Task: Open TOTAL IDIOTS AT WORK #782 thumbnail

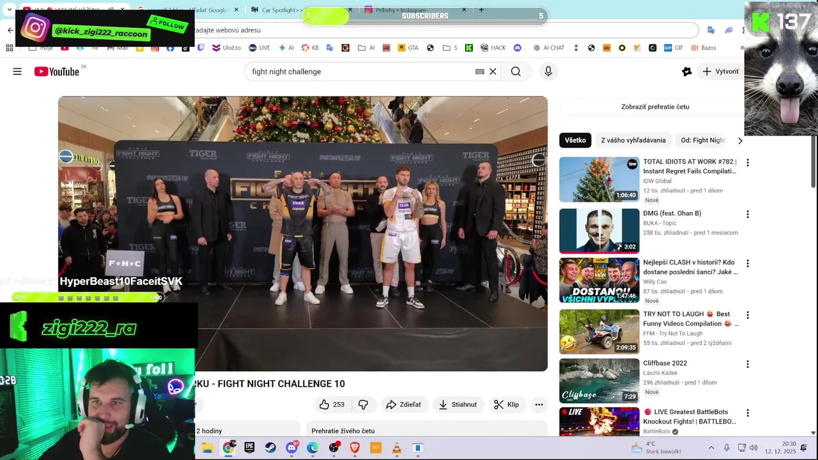Action: click(x=599, y=180)
